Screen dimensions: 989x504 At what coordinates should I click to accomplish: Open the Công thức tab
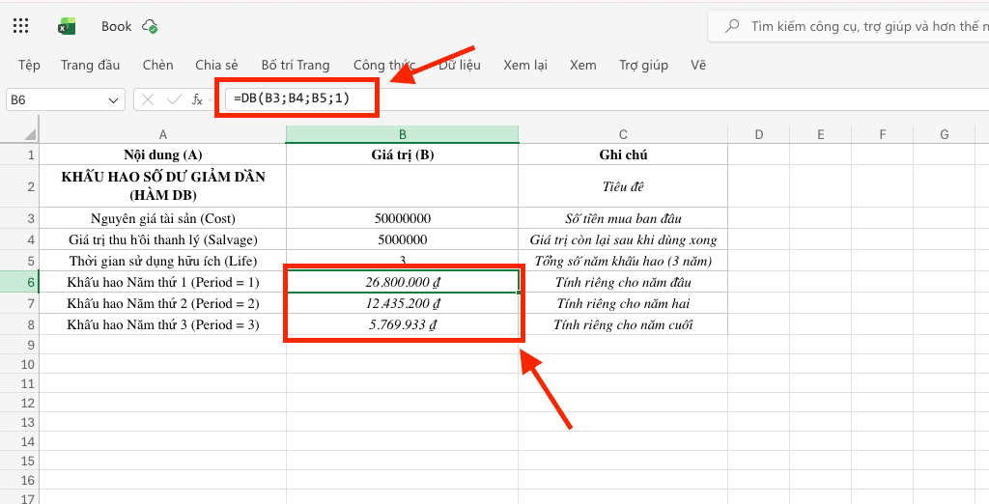pyautogui.click(x=384, y=65)
